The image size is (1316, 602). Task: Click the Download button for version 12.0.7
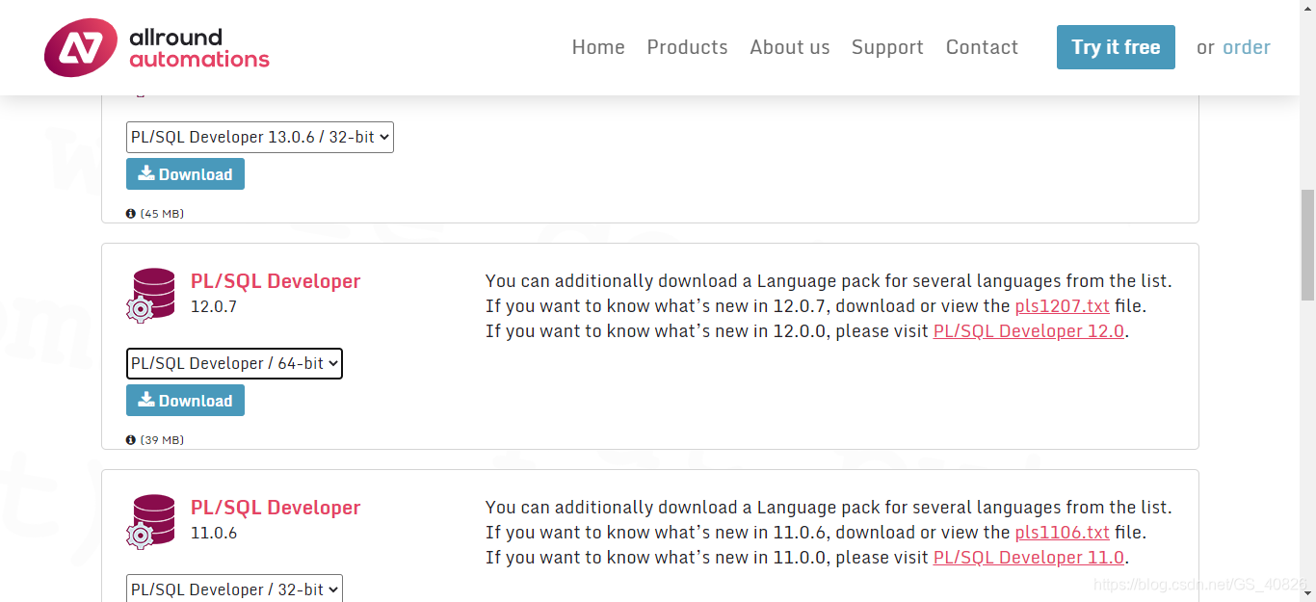coord(185,400)
